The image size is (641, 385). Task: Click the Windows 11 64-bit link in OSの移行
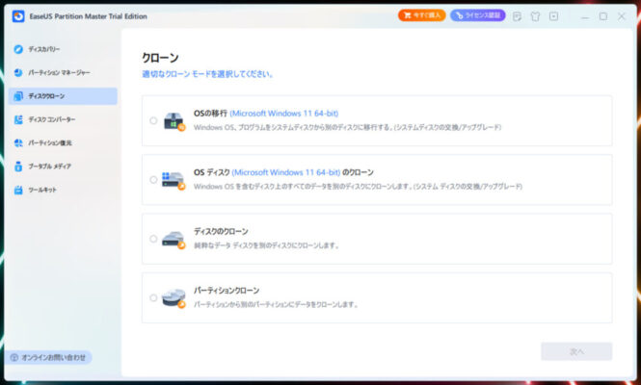coord(284,114)
